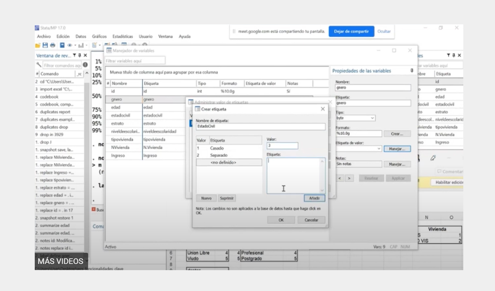Screen dimensions: 495x291
Task: Go to next variable with > button
Action: coord(349,179)
